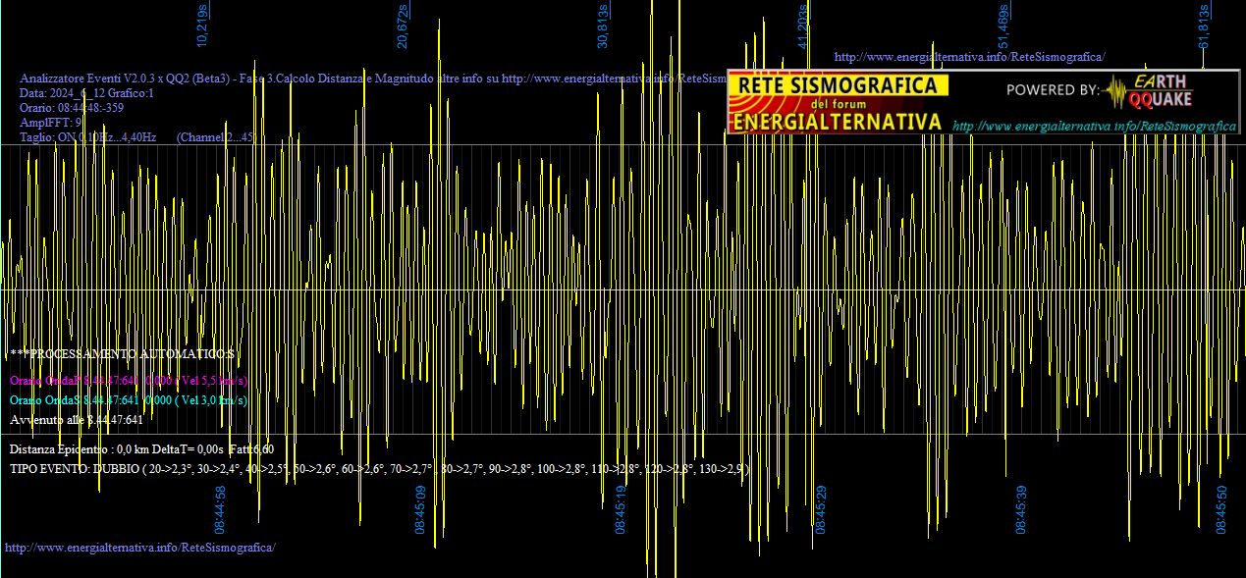Screen dimensions: 1246x578
Task: Select the 51,469s time marker at top
Action: pyautogui.click(x=1003, y=26)
